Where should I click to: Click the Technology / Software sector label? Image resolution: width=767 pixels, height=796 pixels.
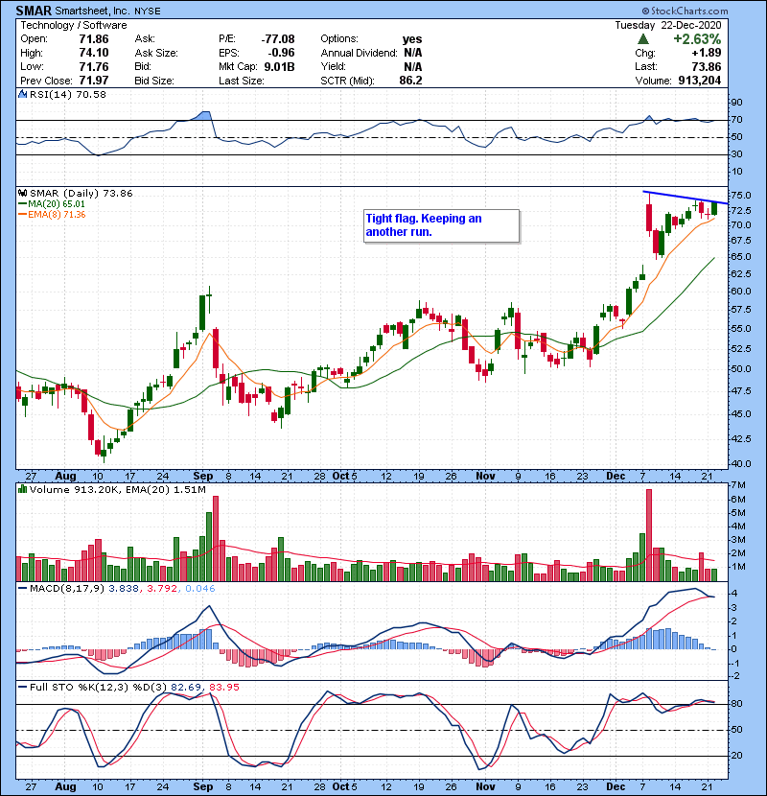(74, 25)
